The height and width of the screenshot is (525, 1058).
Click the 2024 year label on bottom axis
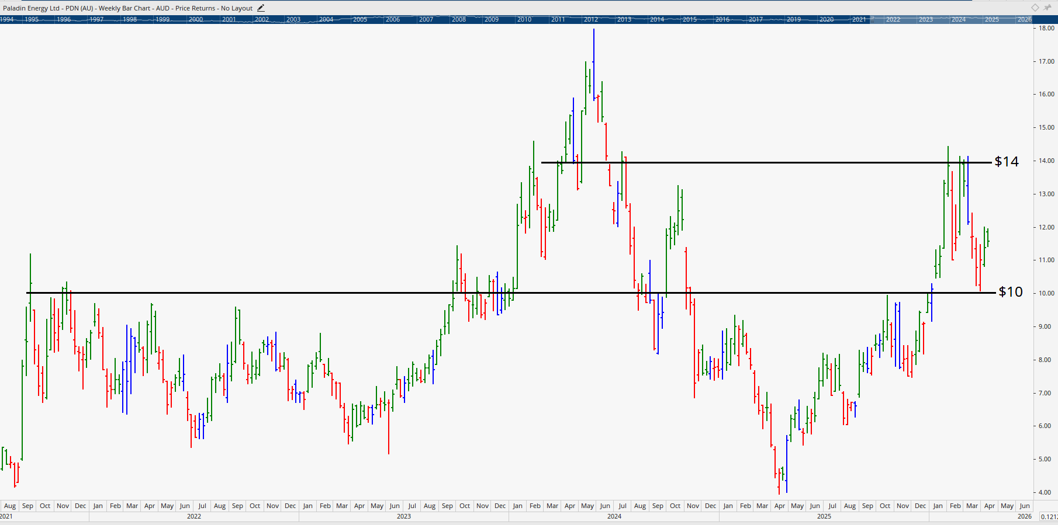614,516
